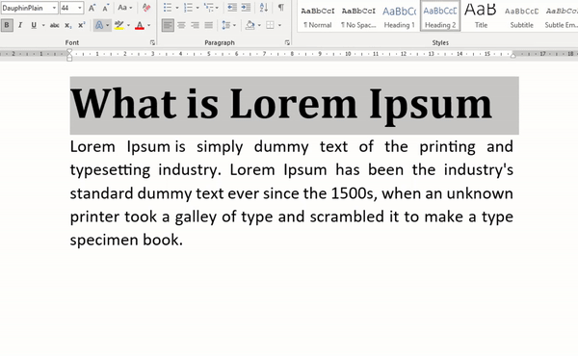Apply bulleted list
Image resolution: width=578 pixels, height=356 pixels.
click(x=168, y=8)
